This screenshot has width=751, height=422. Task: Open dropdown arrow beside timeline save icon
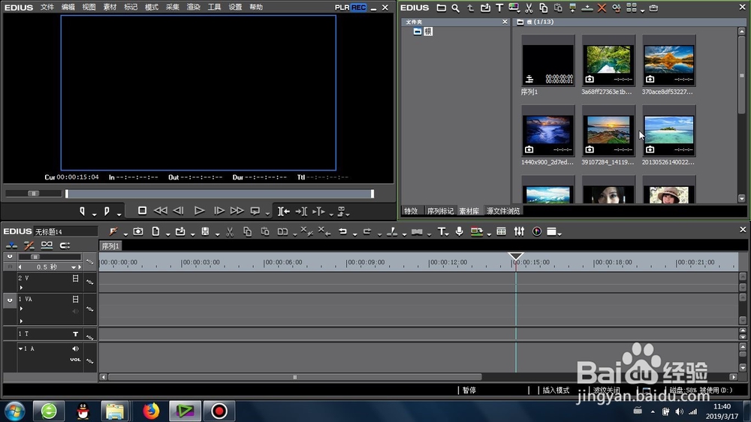pyautogui.click(x=217, y=234)
